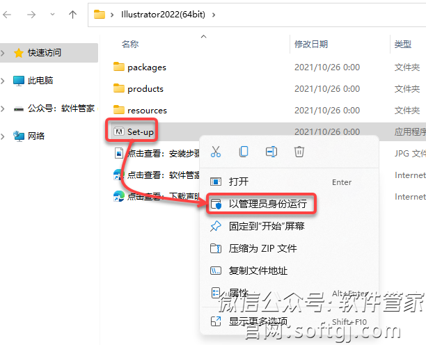Click the 应用程序 type cell for Set-up
The image size is (426, 345).
[x=410, y=132]
